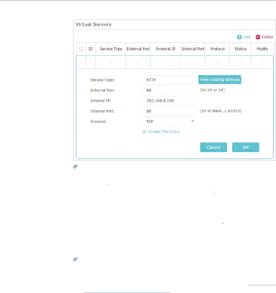This screenshot has height=293, width=276.
Task: Click the (XX or Blank ,1-65535) hint
Action: [x=221, y=111]
